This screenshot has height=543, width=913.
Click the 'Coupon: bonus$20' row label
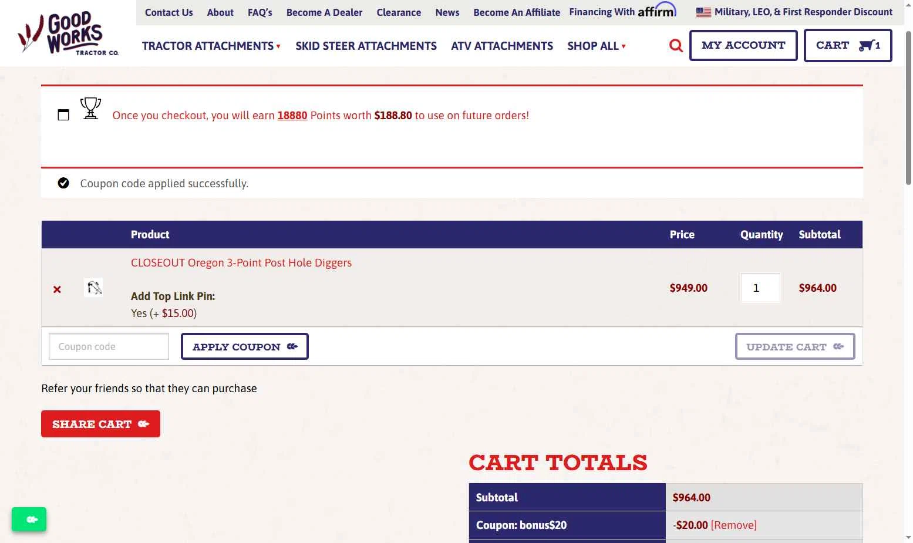[521, 525]
